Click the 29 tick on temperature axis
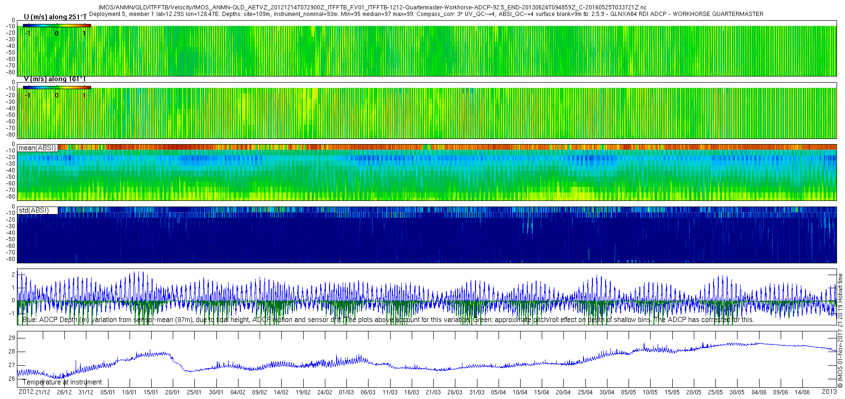 pyautogui.click(x=11, y=338)
